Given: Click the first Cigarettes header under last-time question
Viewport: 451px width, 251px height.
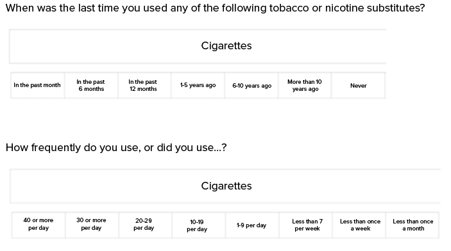Looking at the screenshot, I should click(x=198, y=46).
